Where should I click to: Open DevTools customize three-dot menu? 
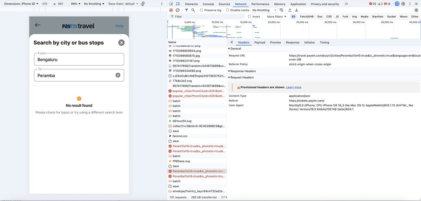coord(410,4)
